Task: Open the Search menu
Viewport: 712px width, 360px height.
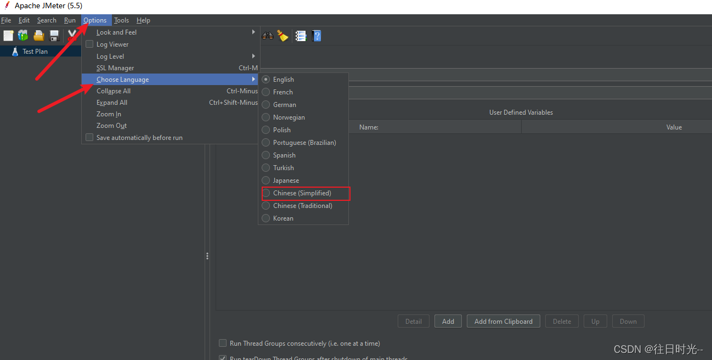Action: click(47, 20)
